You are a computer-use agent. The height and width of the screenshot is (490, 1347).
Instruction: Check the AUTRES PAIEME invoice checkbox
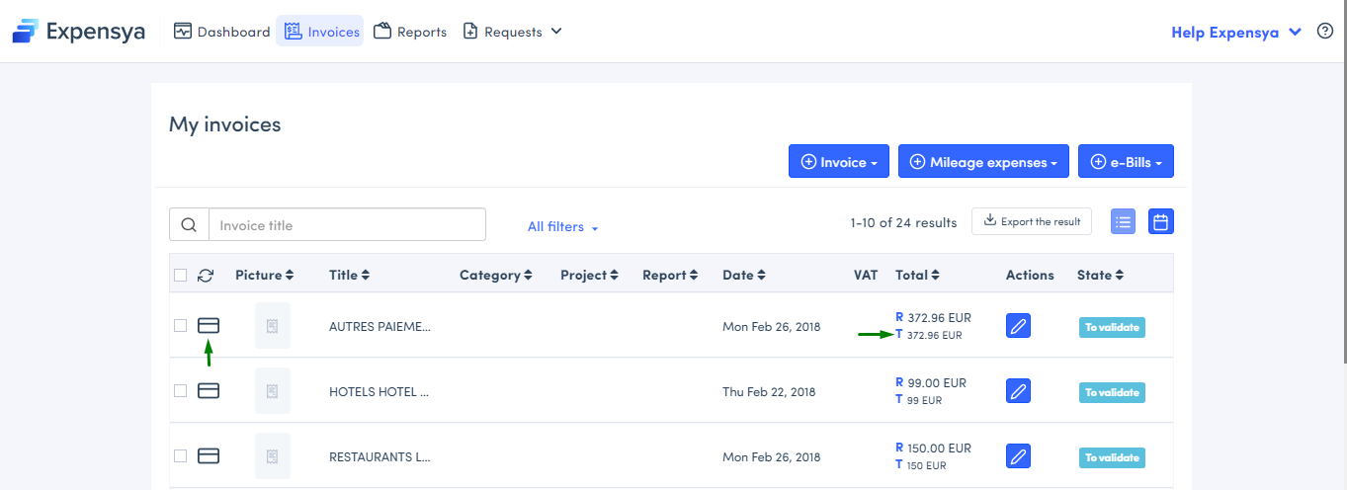[x=180, y=325]
